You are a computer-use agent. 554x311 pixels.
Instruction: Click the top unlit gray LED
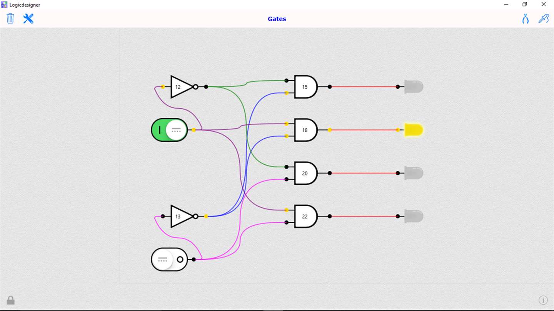click(414, 87)
